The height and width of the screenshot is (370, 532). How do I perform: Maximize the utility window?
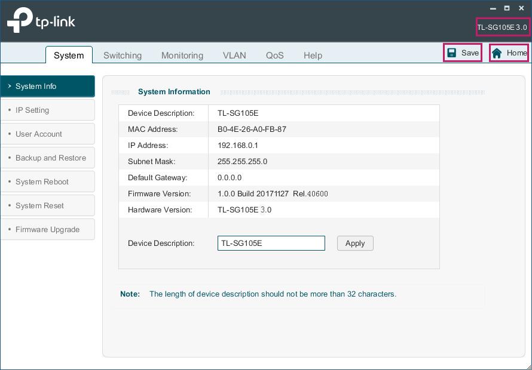[x=506, y=8]
